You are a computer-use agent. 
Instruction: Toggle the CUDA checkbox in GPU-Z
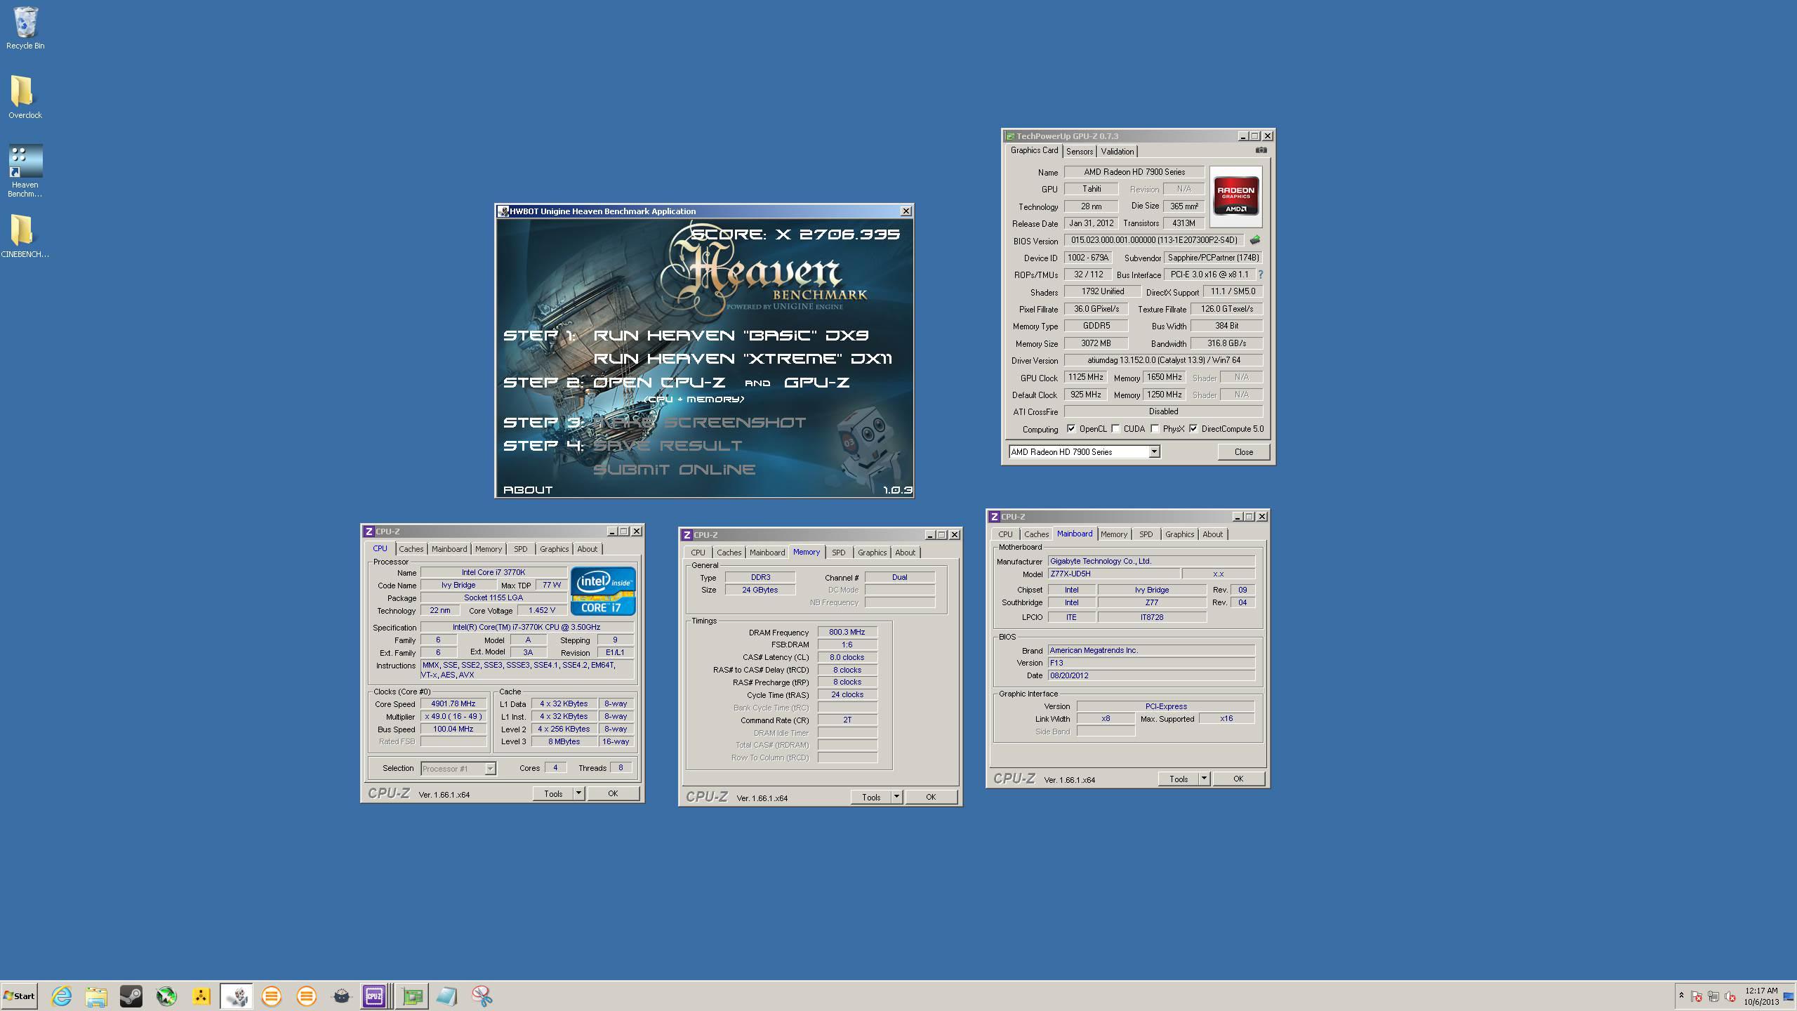coord(1115,428)
